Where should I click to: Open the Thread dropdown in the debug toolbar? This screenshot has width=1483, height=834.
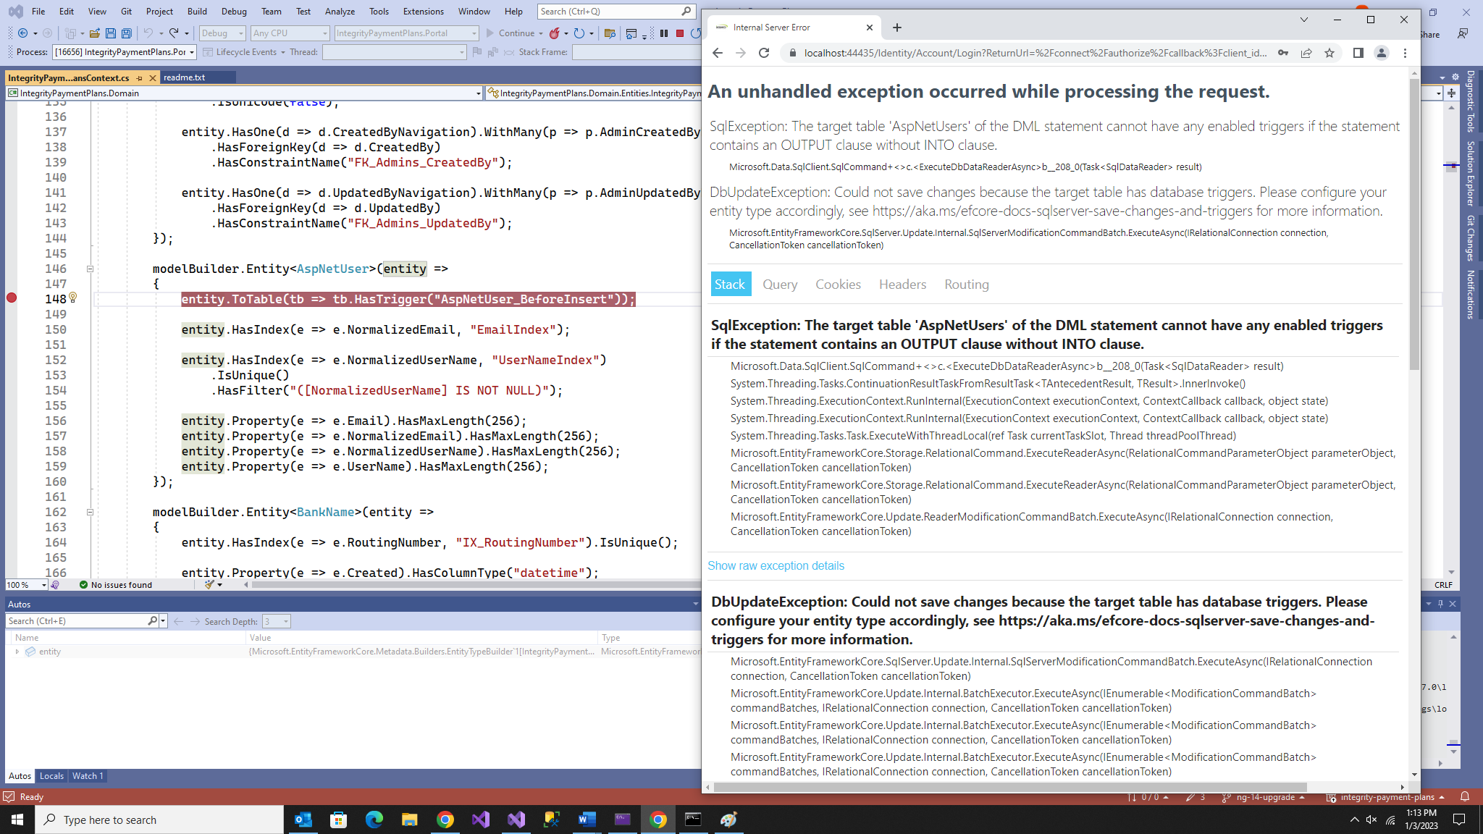(461, 52)
